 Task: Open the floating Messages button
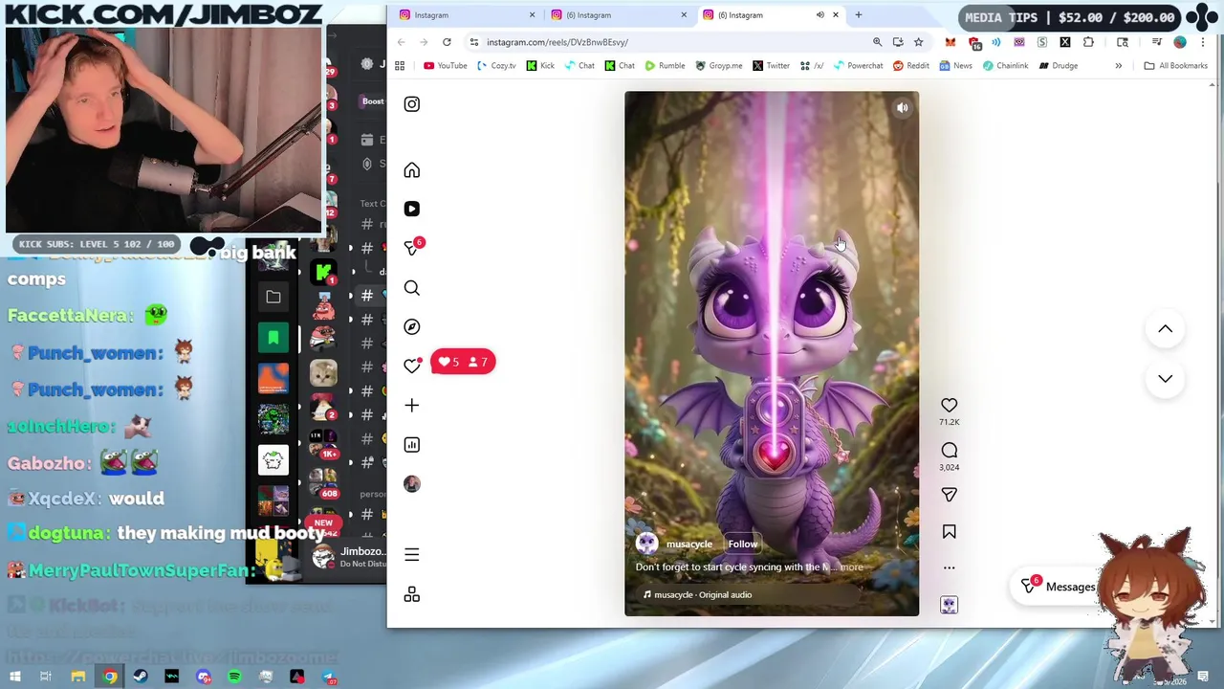point(1060,587)
